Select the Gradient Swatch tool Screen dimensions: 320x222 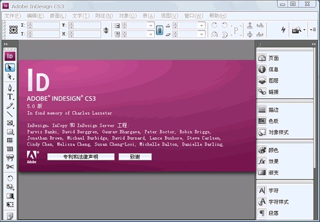pyautogui.click(x=10, y=196)
